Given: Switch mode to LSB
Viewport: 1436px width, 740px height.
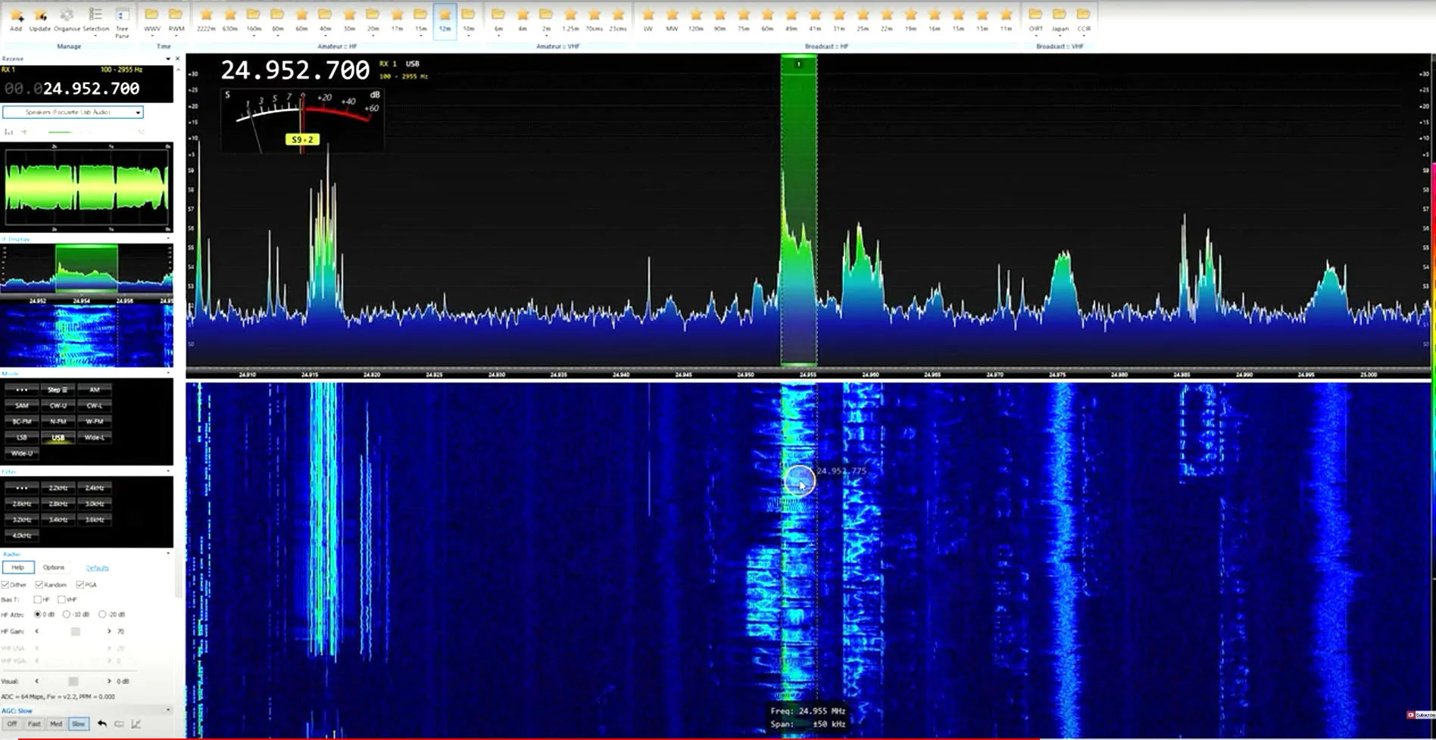Looking at the screenshot, I should pos(21,437).
